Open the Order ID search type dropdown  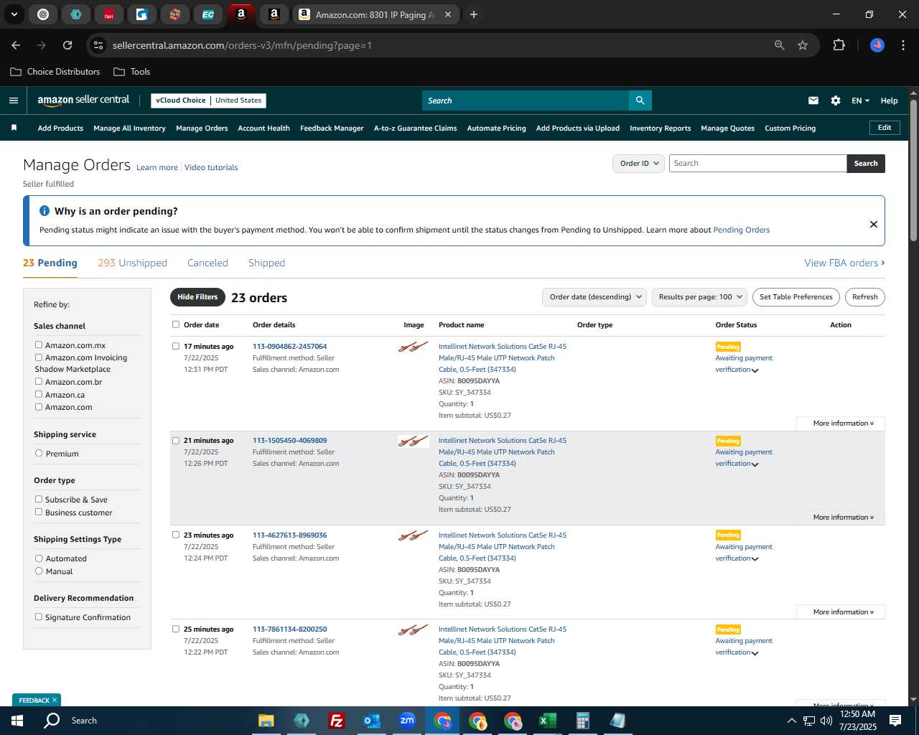(638, 164)
